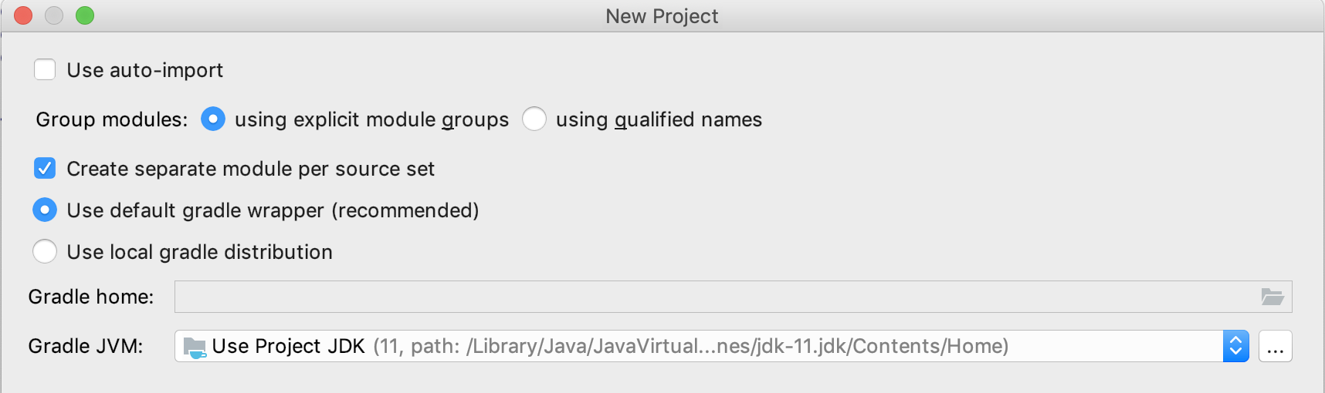This screenshot has width=1325, height=393.
Task: Click the "Use auto-import" label text
Action: tap(145, 70)
